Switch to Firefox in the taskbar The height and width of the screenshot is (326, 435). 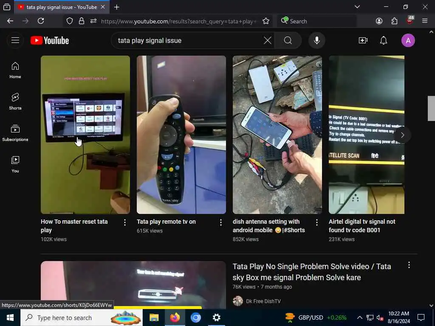click(175, 318)
